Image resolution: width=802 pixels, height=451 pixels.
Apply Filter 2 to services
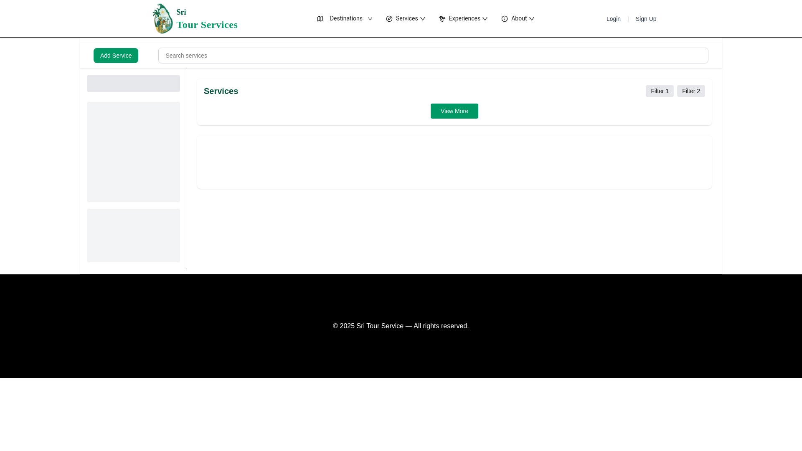[691, 91]
